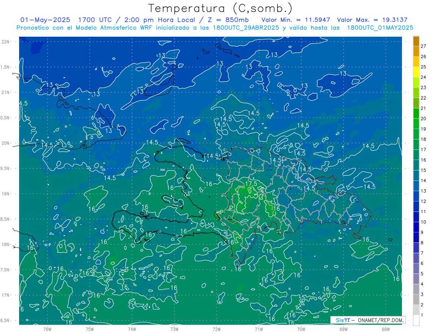The image size is (433, 334).
Task: Click the colorbar value label "20"
Action: click(424, 119)
